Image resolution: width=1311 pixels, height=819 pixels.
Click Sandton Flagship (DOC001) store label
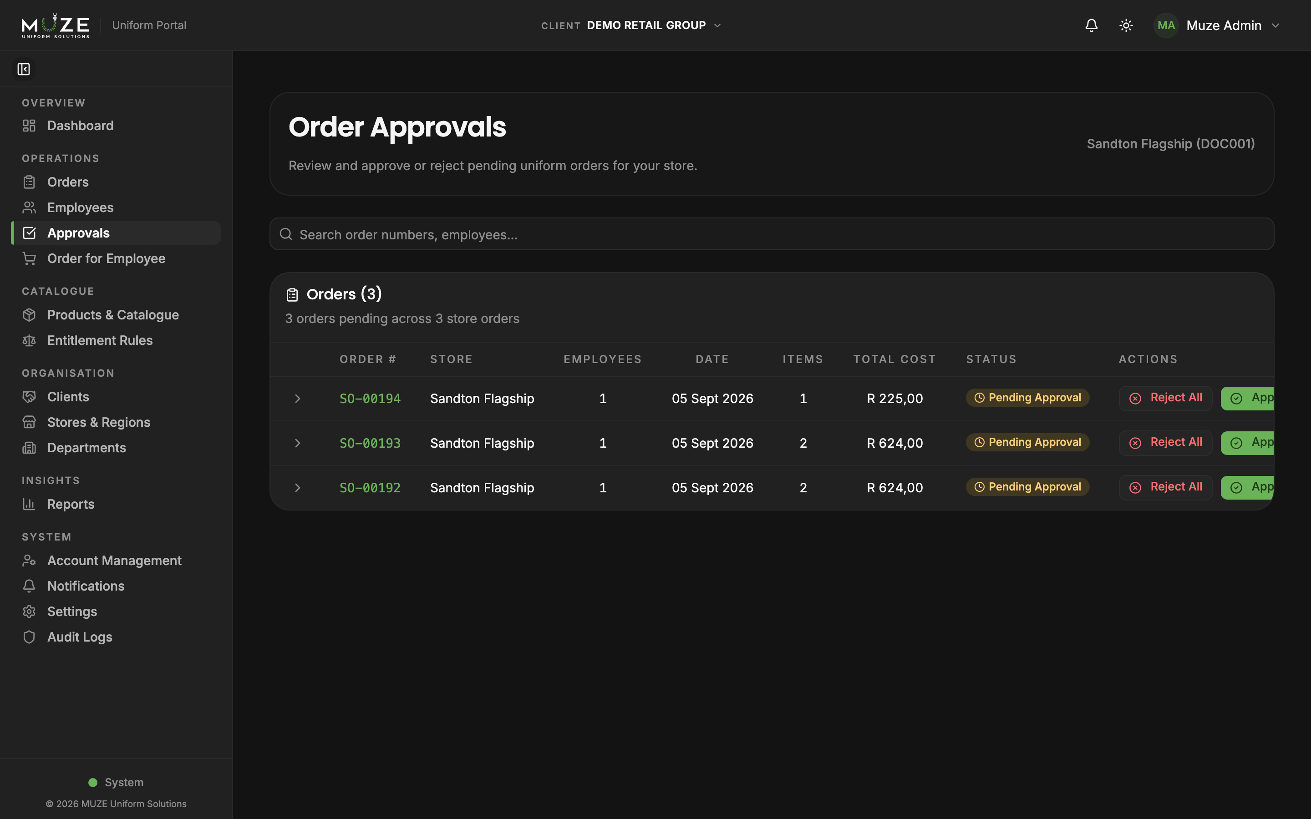[1171, 143]
